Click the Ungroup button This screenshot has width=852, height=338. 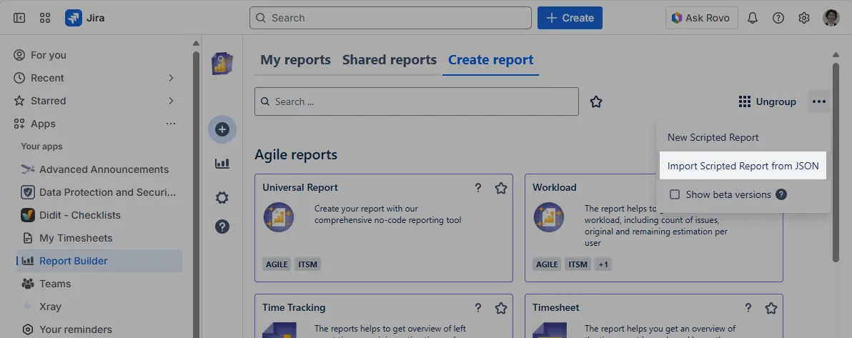[x=767, y=101]
